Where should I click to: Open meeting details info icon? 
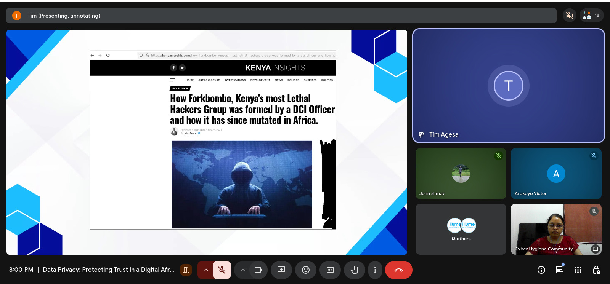tap(541, 270)
